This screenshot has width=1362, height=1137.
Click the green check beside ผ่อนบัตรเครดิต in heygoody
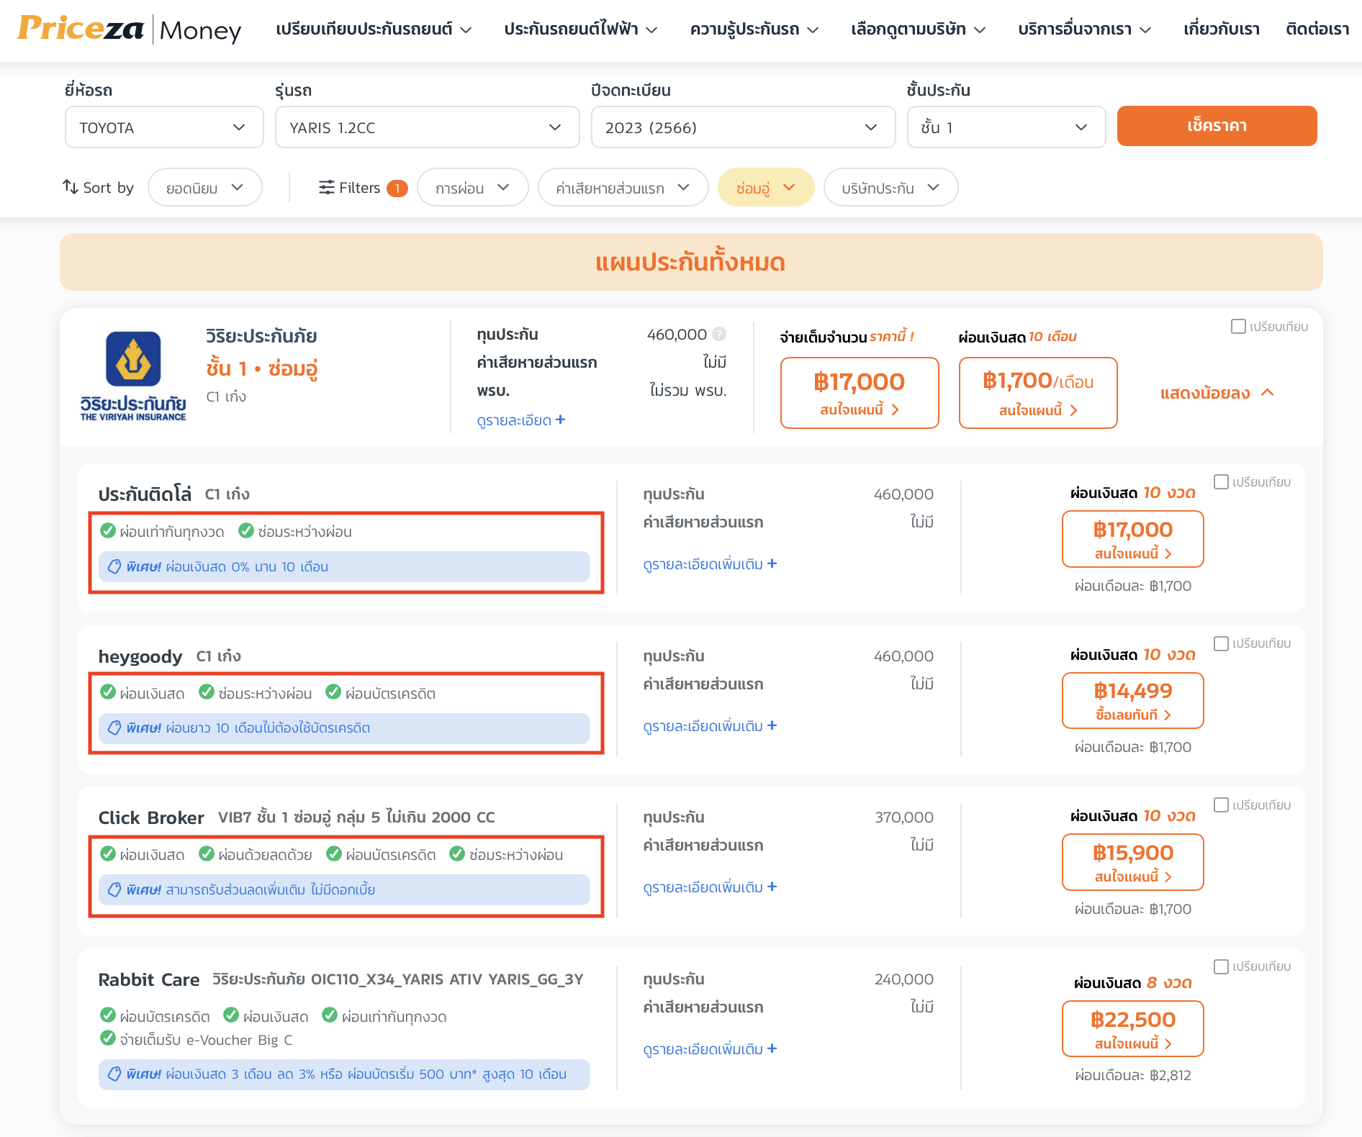(x=333, y=692)
